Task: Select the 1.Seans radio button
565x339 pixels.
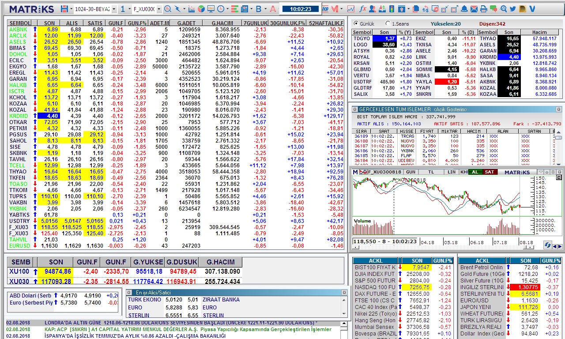Action: click(388, 23)
